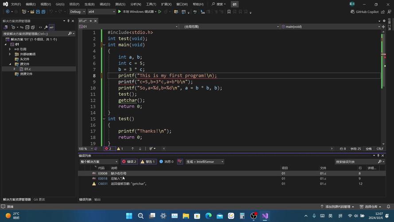Click the collapse all icon in Solution Explorer

(x=27, y=27)
